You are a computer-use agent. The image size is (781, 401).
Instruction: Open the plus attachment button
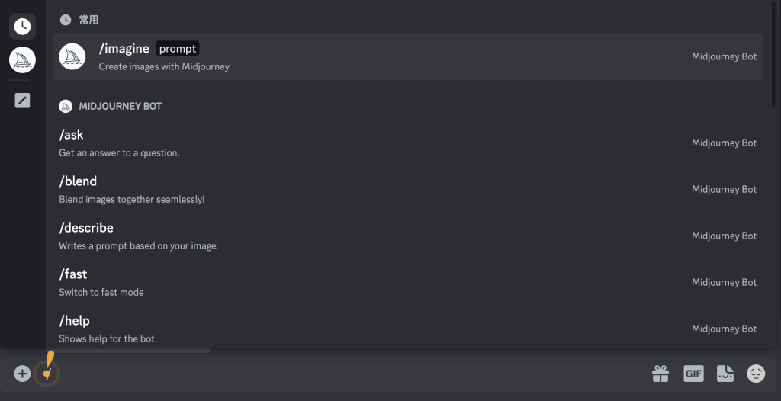pyautogui.click(x=22, y=374)
